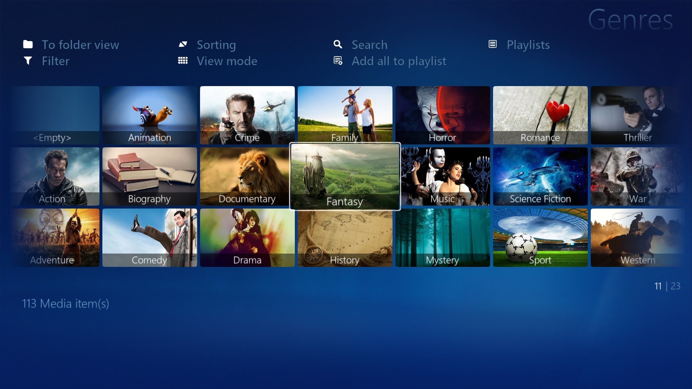Open the Mystery genre tile
This screenshot has width=692, height=389.
(x=443, y=238)
